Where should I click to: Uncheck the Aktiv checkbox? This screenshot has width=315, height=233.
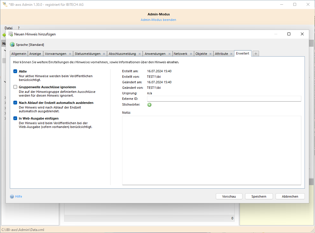tap(15, 71)
